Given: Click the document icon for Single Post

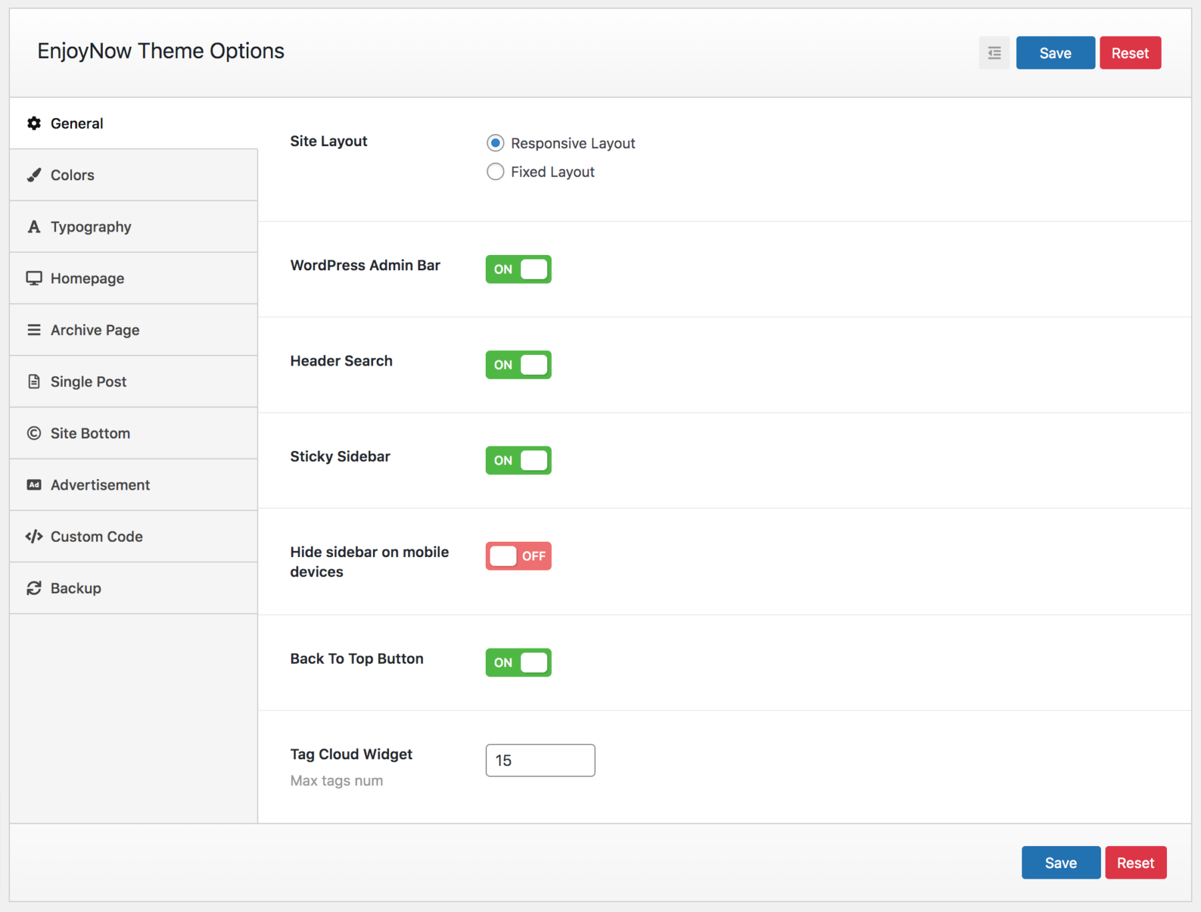Looking at the screenshot, I should point(34,382).
